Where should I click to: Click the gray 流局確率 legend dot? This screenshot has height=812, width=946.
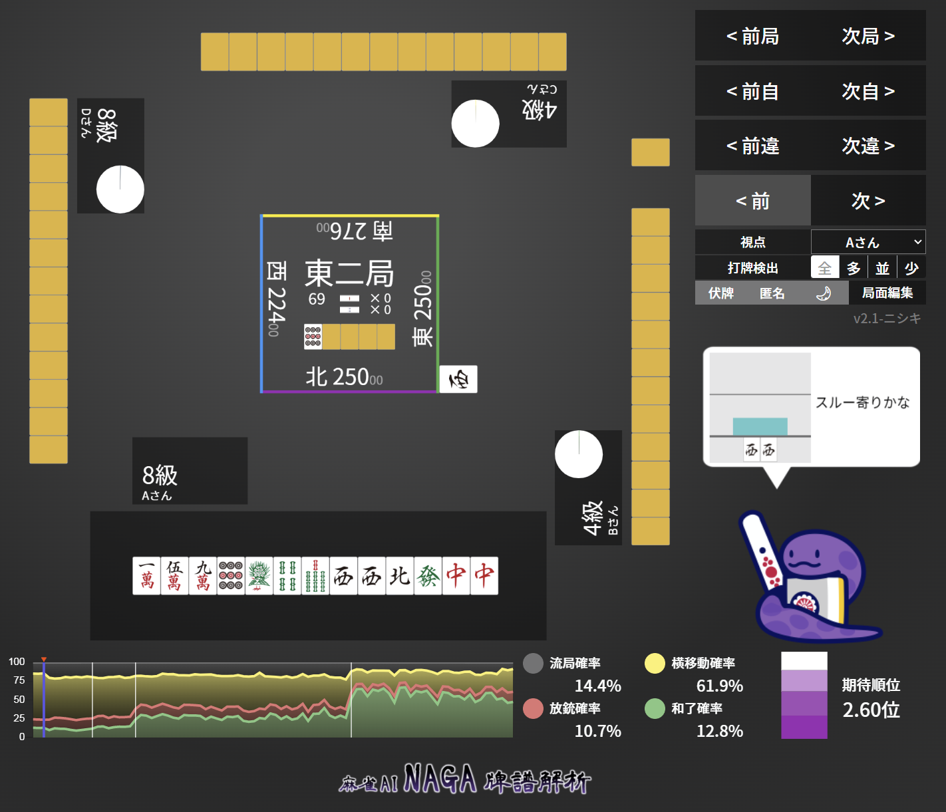(x=534, y=664)
